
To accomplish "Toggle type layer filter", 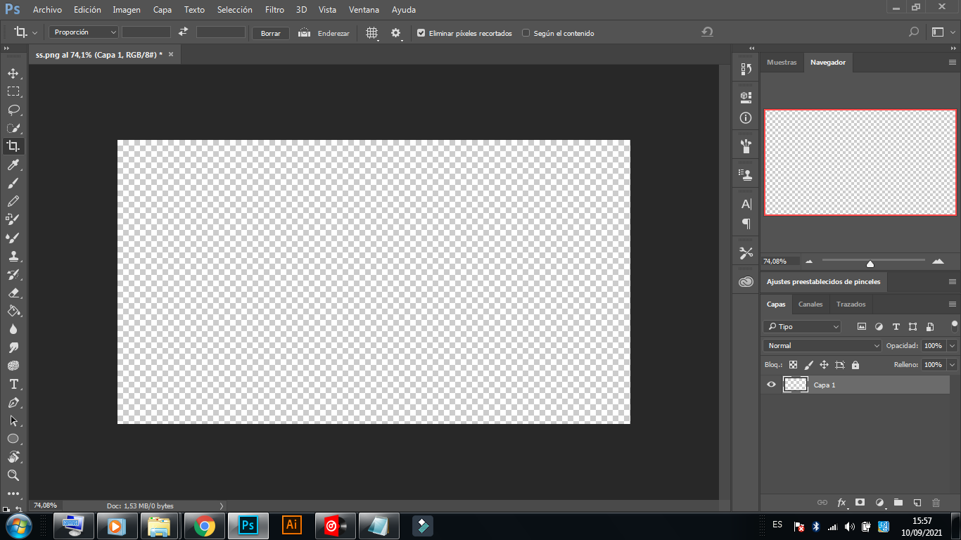I will [896, 327].
